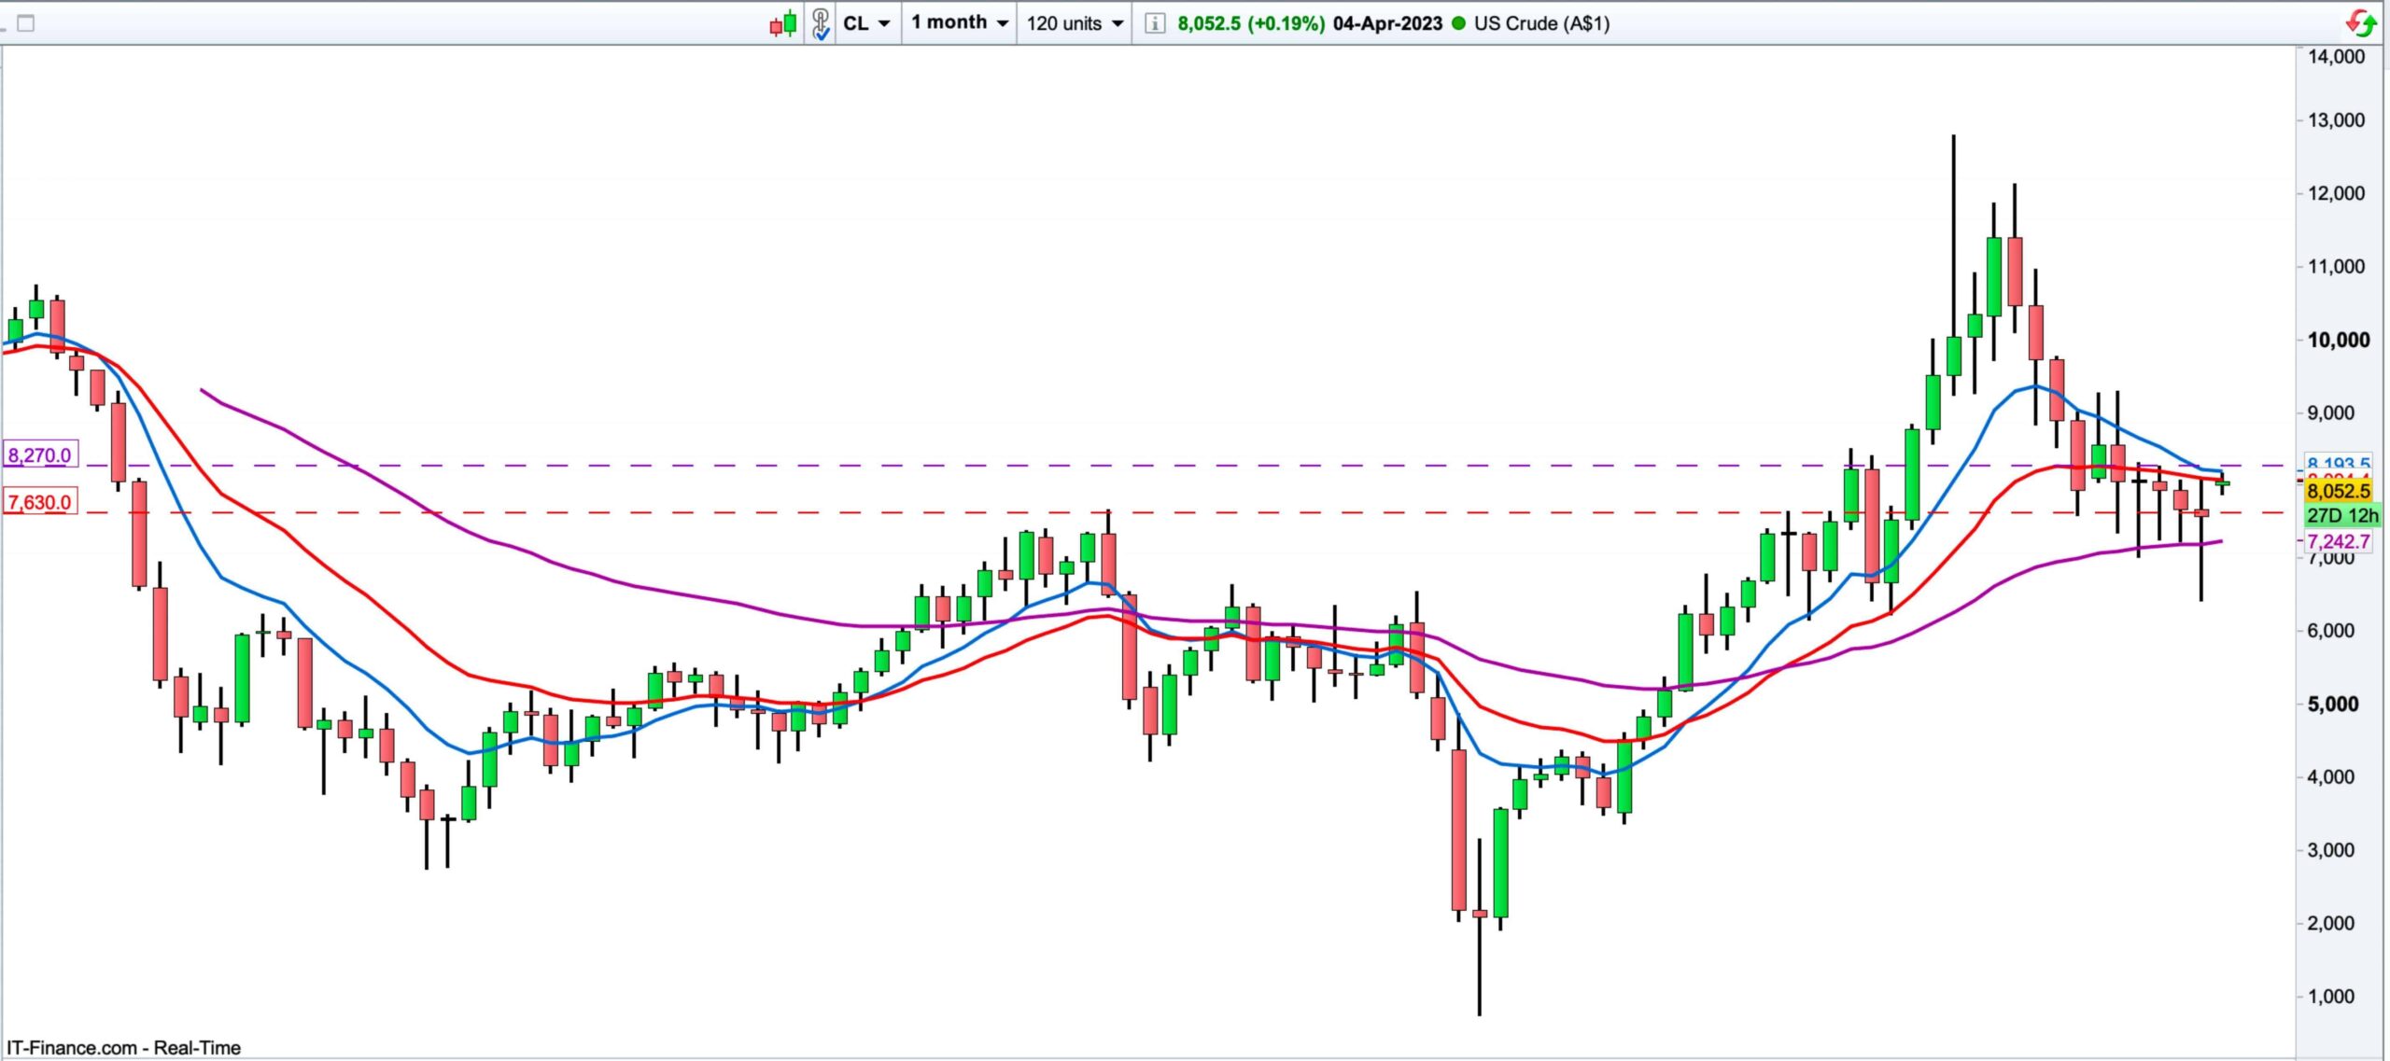
Task: Click the US Crude (A$1) instrument name
Action: [1541, 23]
